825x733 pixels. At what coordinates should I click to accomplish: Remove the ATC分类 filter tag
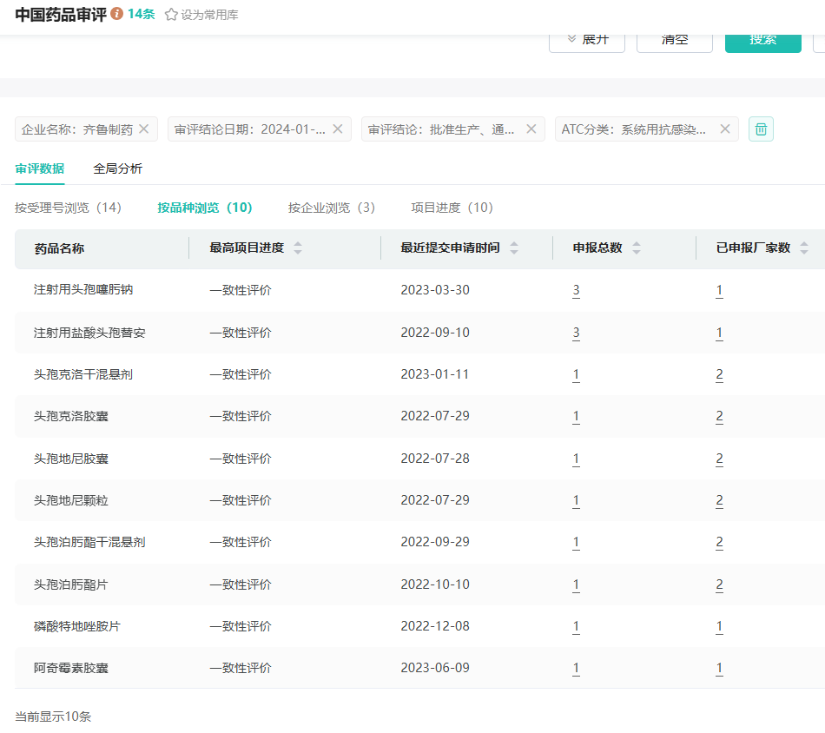[x=725, y=129]
